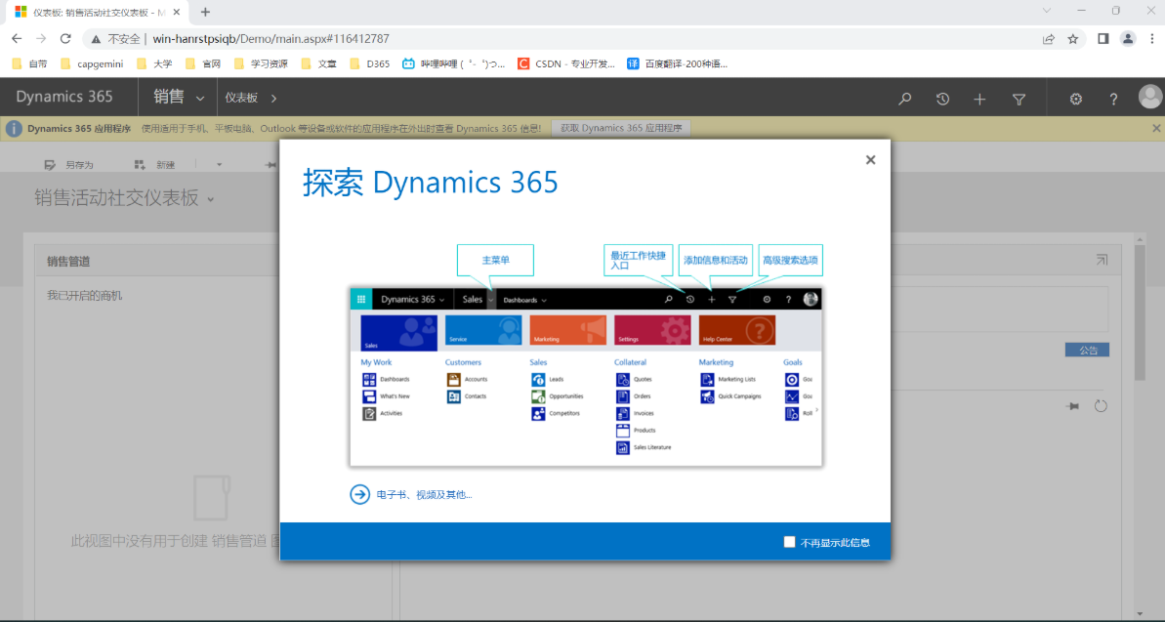Click the user profile avatar in Dynamics header
Viewport: 1165px width, 622px height.
(1149, 98)
